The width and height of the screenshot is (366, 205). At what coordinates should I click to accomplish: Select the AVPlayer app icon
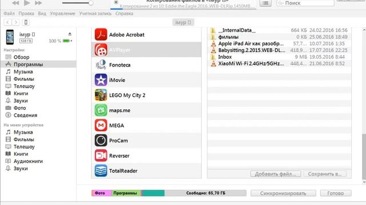point(101,50)
